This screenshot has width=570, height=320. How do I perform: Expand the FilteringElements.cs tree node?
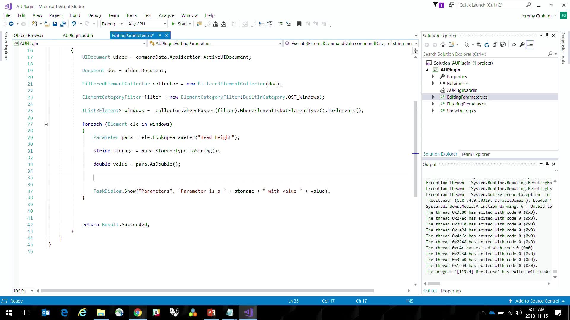point(433,104)
